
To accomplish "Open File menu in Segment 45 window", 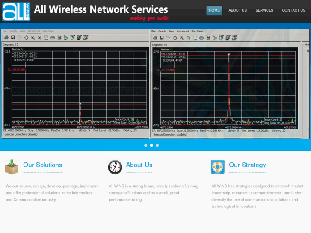I will [154, 31].
